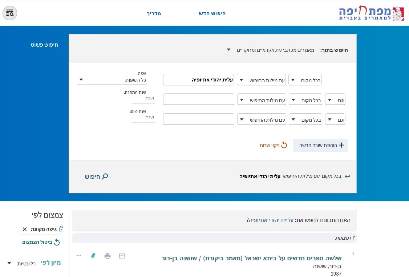Click the חיפוש magnifier search button
Image resolution: width=409 pixels, height=277 pixels.
coord(96,177)
